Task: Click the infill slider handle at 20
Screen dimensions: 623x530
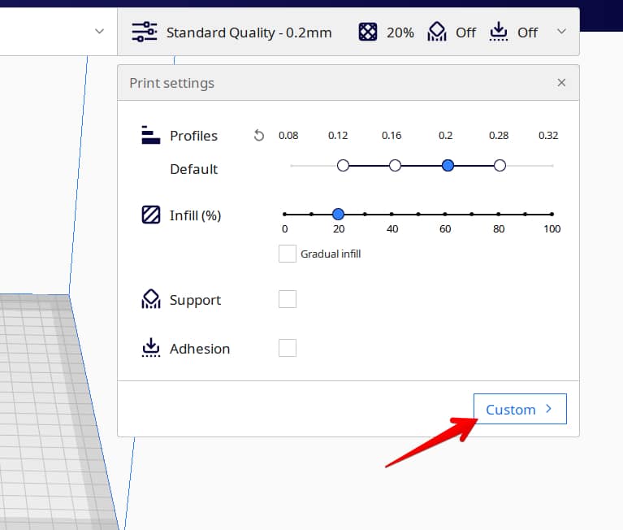Action: pyautogui.click(x=338, y=215)
